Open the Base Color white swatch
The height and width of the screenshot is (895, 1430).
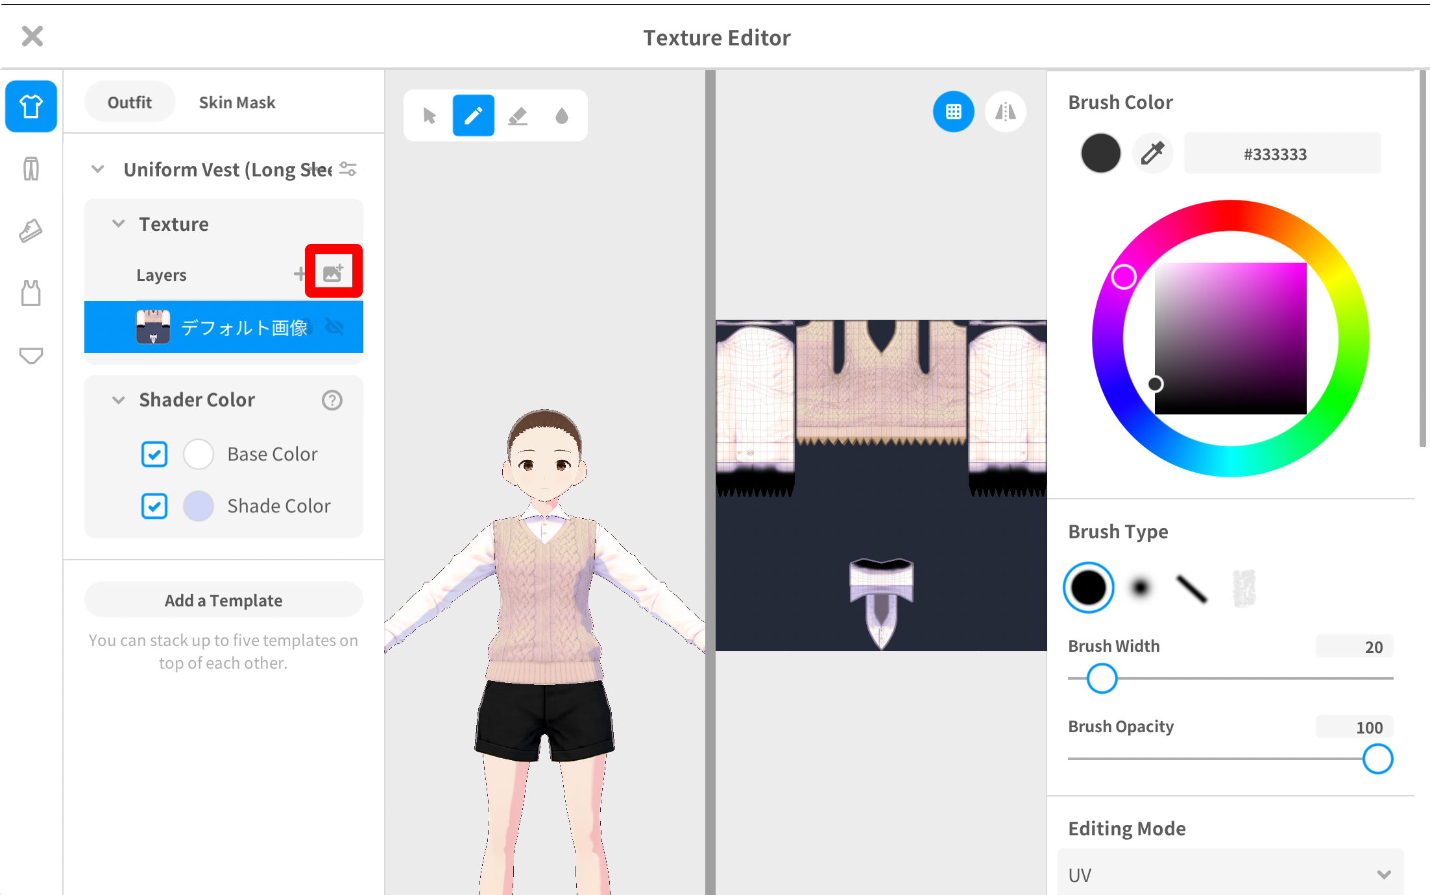pos(199,454)
